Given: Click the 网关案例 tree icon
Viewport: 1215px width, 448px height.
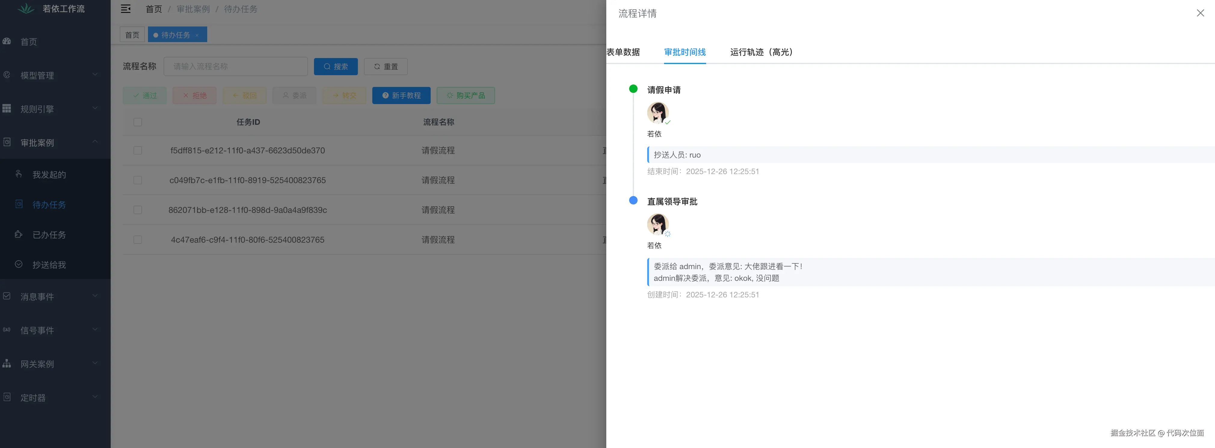Looking at the screenshot, I should click(7, 364).
